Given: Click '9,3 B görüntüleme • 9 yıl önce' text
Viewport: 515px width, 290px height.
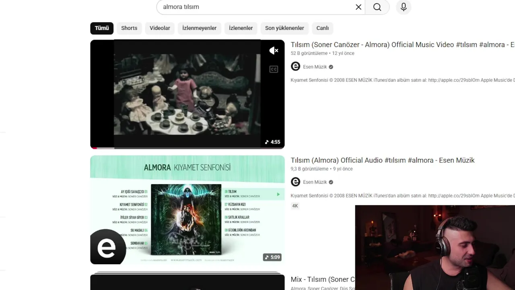Looking at the screenshot, I should (x=321, y=169).
